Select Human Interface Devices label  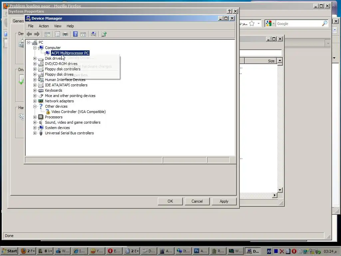pyautogui.click(x=65, y=80)
